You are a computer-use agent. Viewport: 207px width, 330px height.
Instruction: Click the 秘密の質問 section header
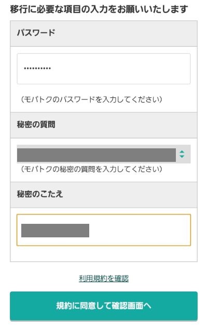tap(104, 125)
